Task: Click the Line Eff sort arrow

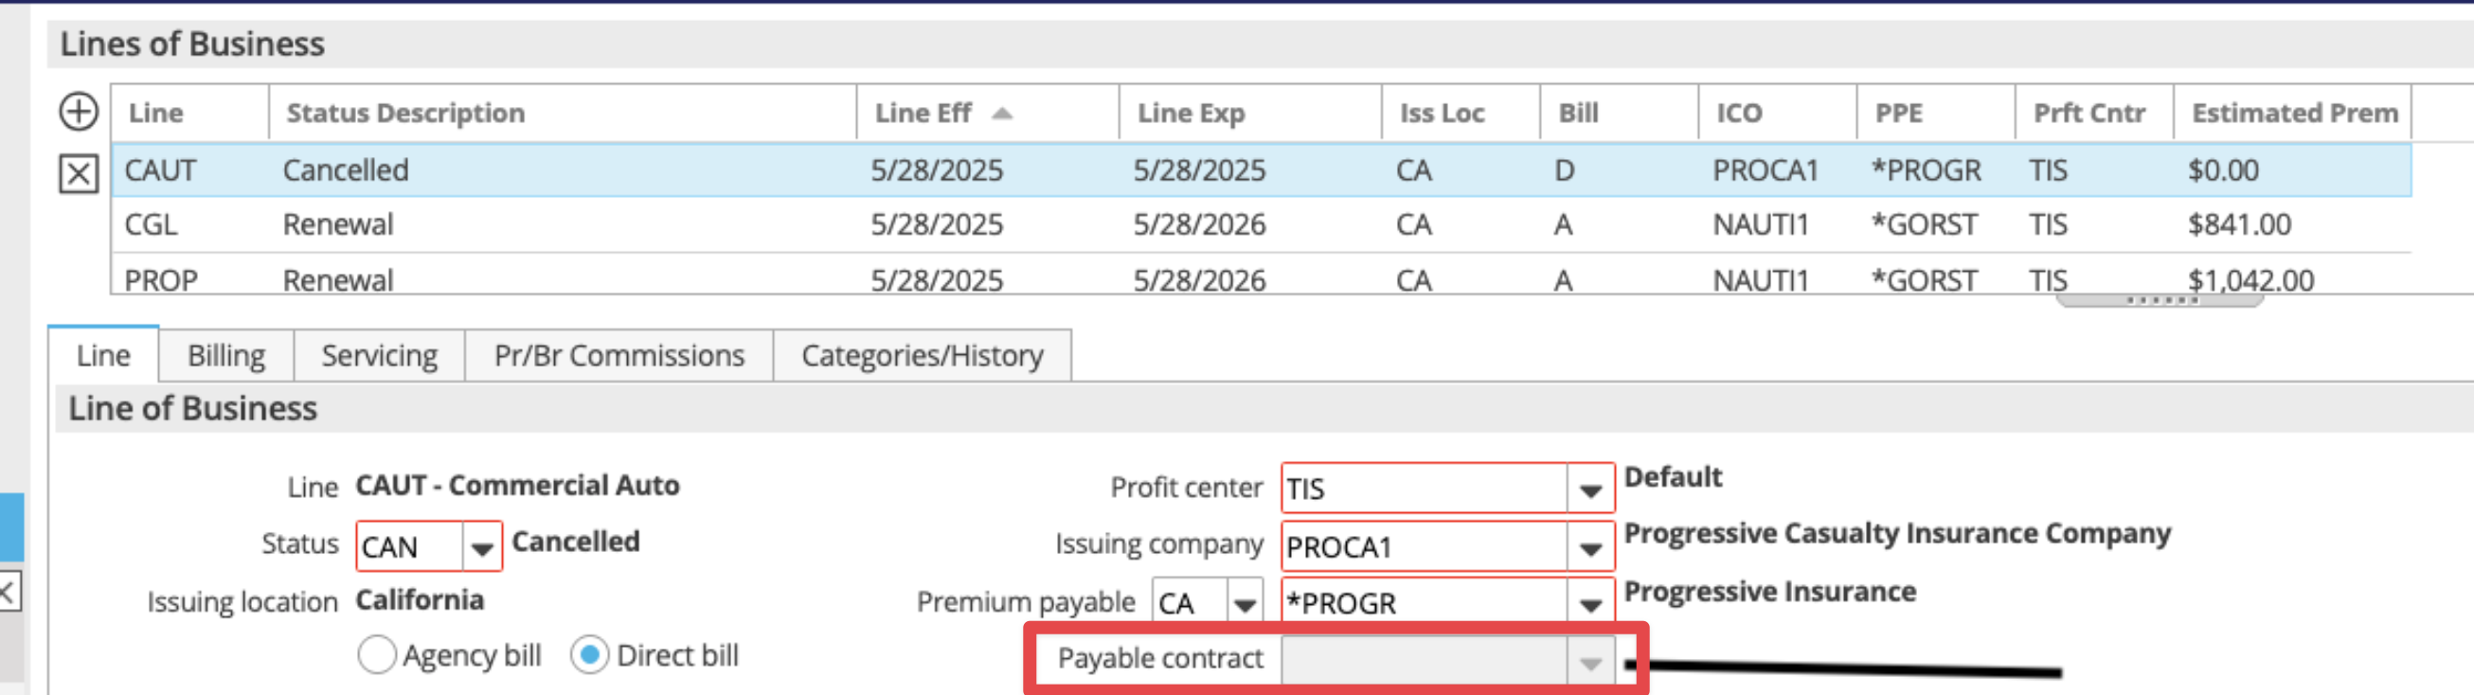Action: click(1002, 114)
